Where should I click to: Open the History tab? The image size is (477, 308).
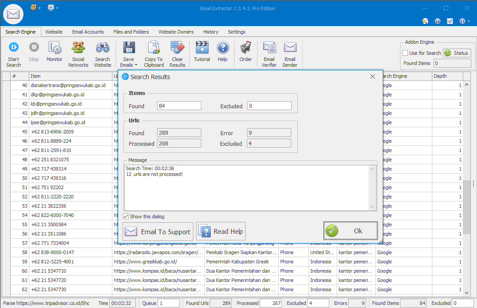click(x=211, y=31)
